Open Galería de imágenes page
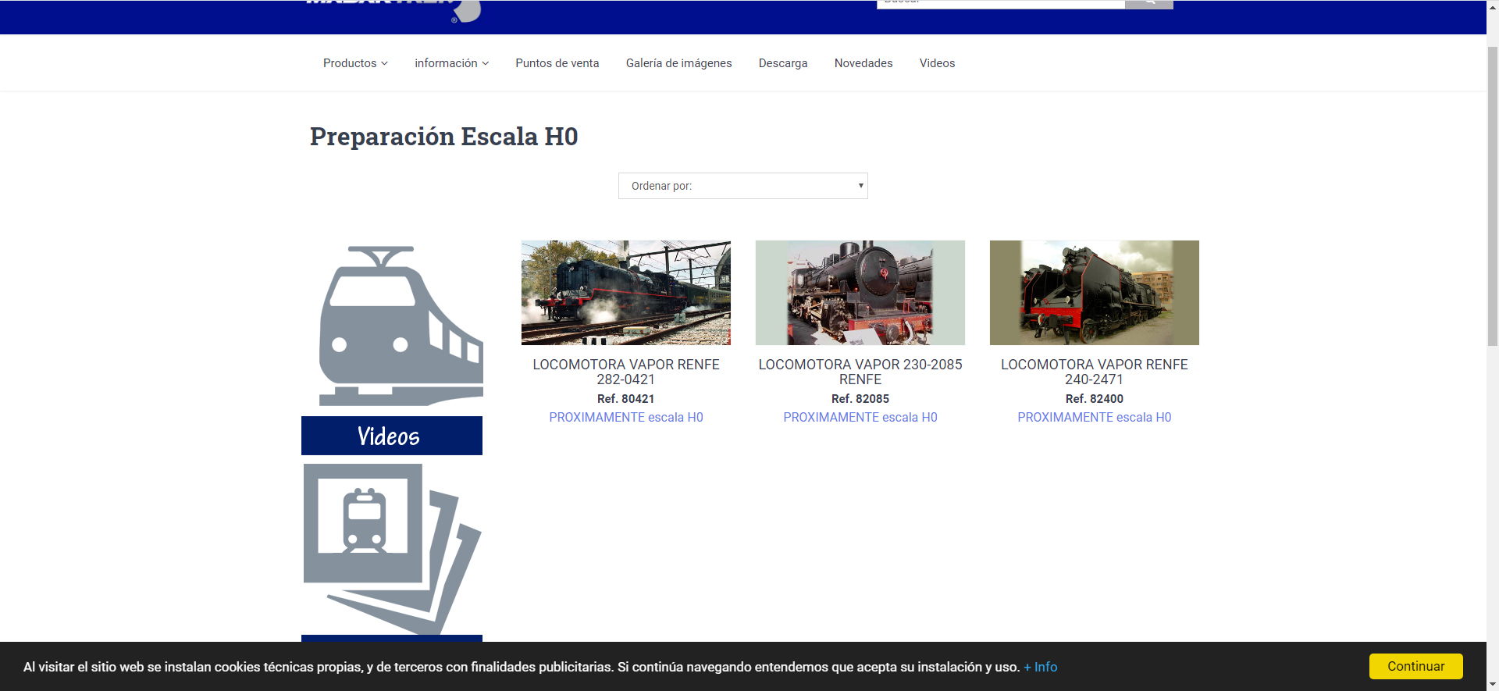1499x691 pixels. 678,63
